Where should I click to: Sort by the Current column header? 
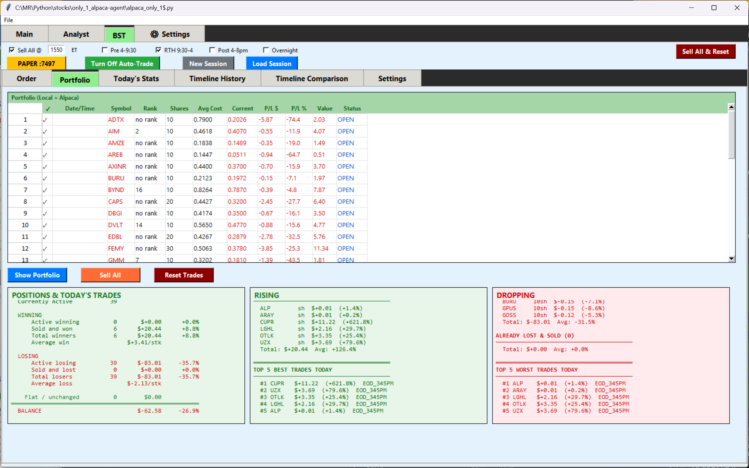coord(242,109)
